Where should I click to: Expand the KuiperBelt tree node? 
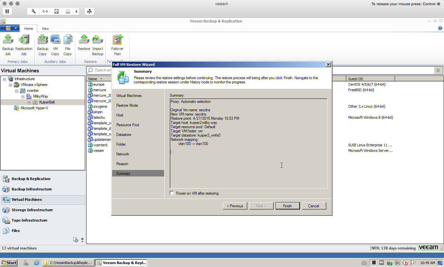pos(29,103)
